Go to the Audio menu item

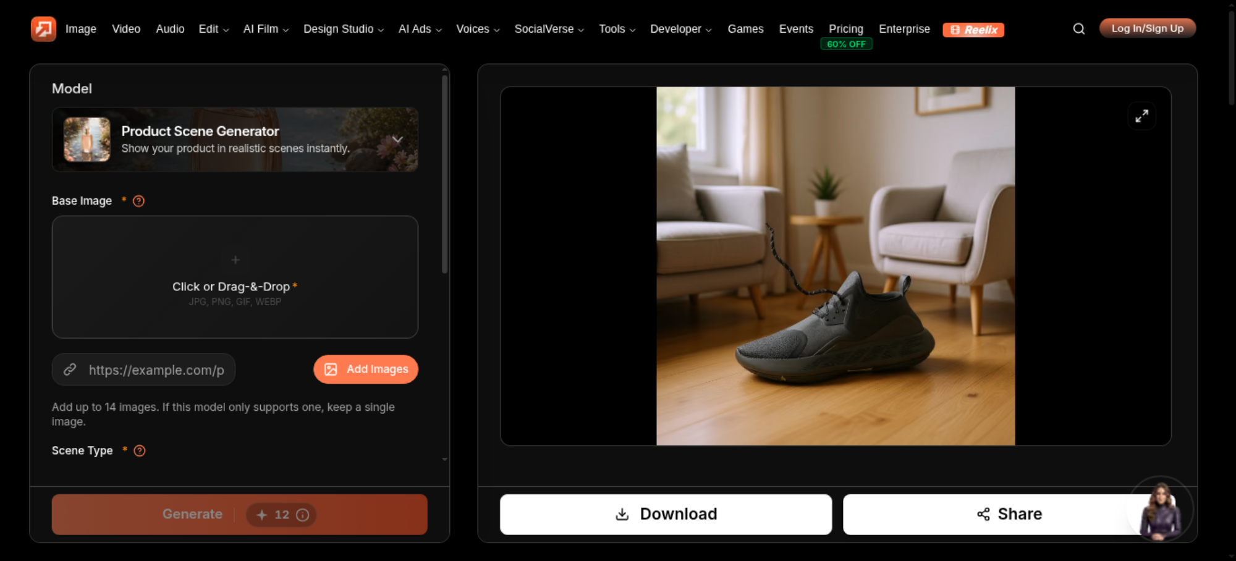170,29
